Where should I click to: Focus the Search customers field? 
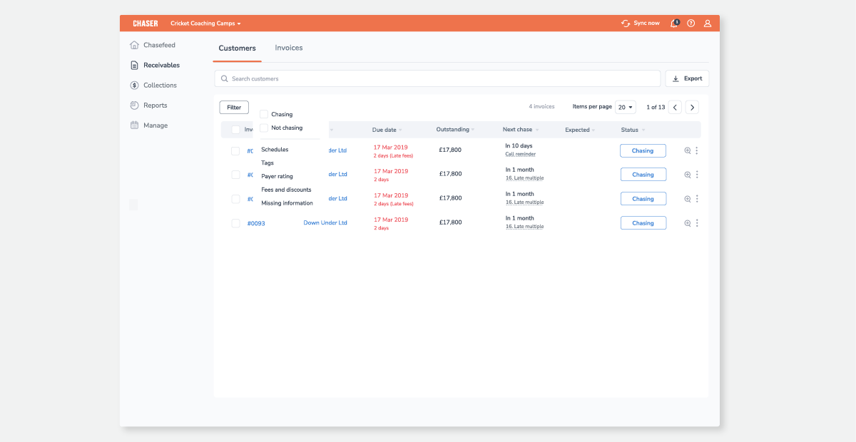437,78
